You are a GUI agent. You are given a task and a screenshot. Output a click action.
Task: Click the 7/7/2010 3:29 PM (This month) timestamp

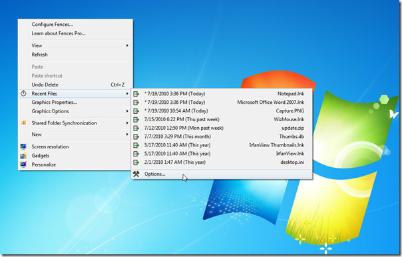(x=178, y=136)
